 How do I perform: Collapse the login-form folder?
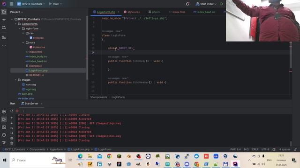(x=19, y=28)
